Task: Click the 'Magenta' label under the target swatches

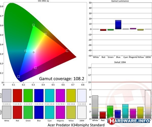Action: point(60,121)
